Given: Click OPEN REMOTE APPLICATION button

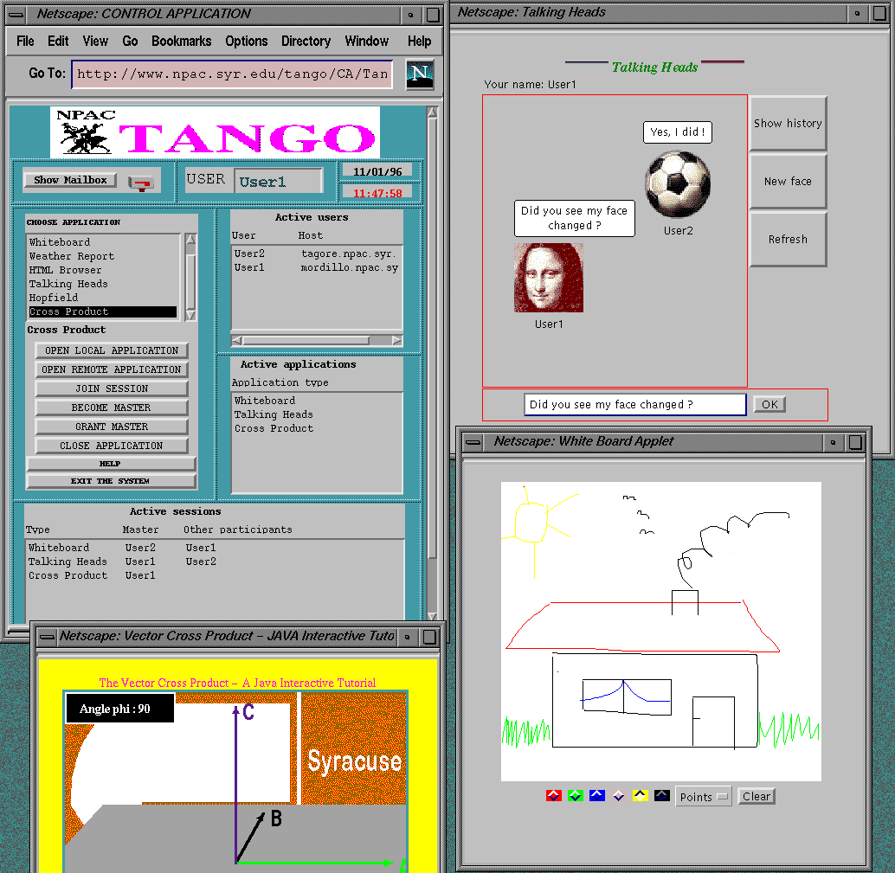Looking at the screenshot, I should 112,369.
